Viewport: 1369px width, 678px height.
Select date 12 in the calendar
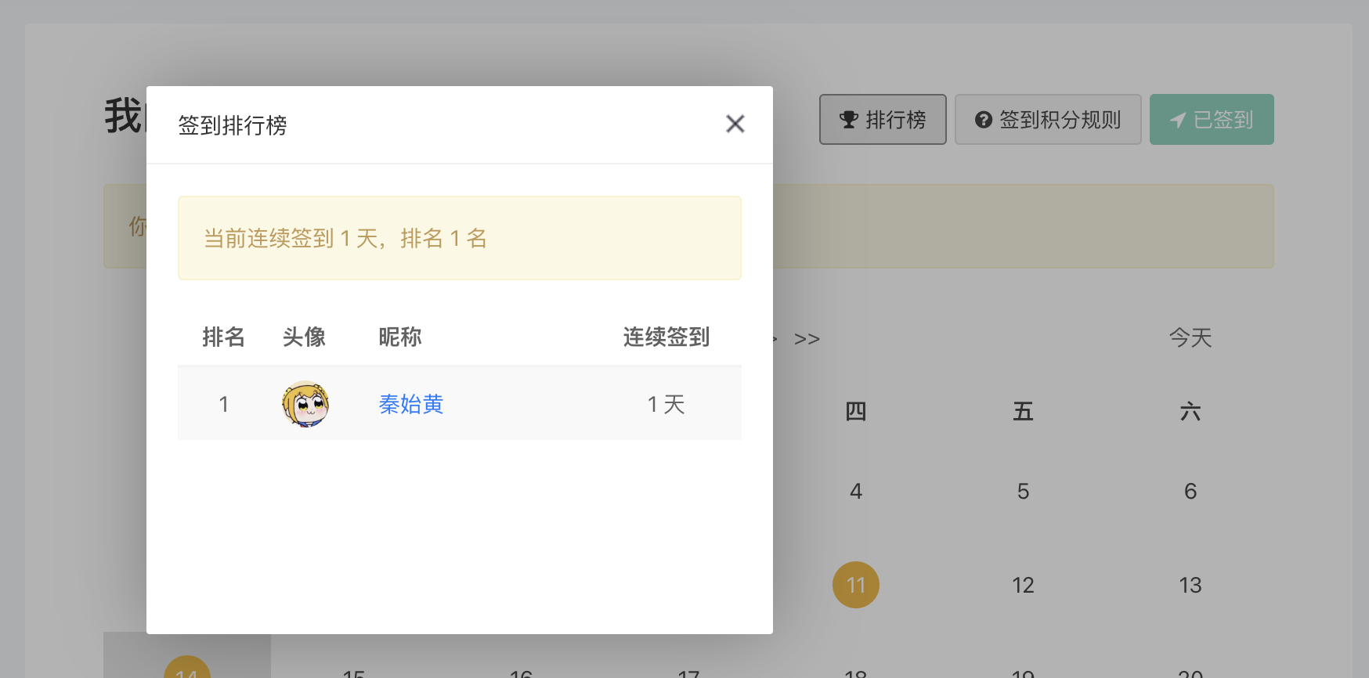point(1023,585)
